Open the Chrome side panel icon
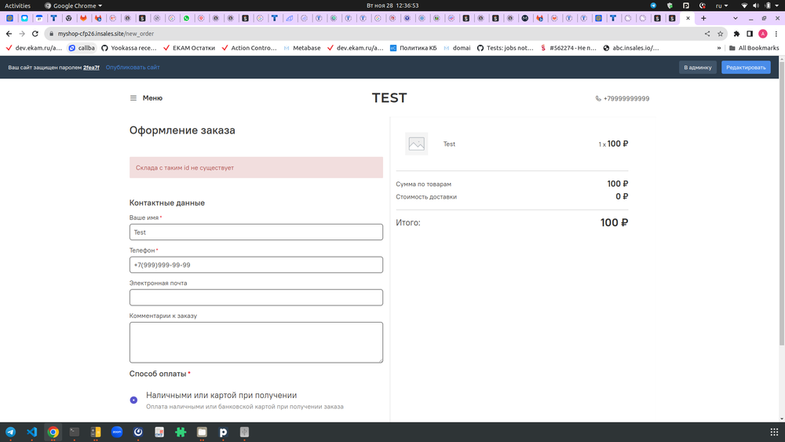This screenshot has width=785, height=442. tap(750, 34)
